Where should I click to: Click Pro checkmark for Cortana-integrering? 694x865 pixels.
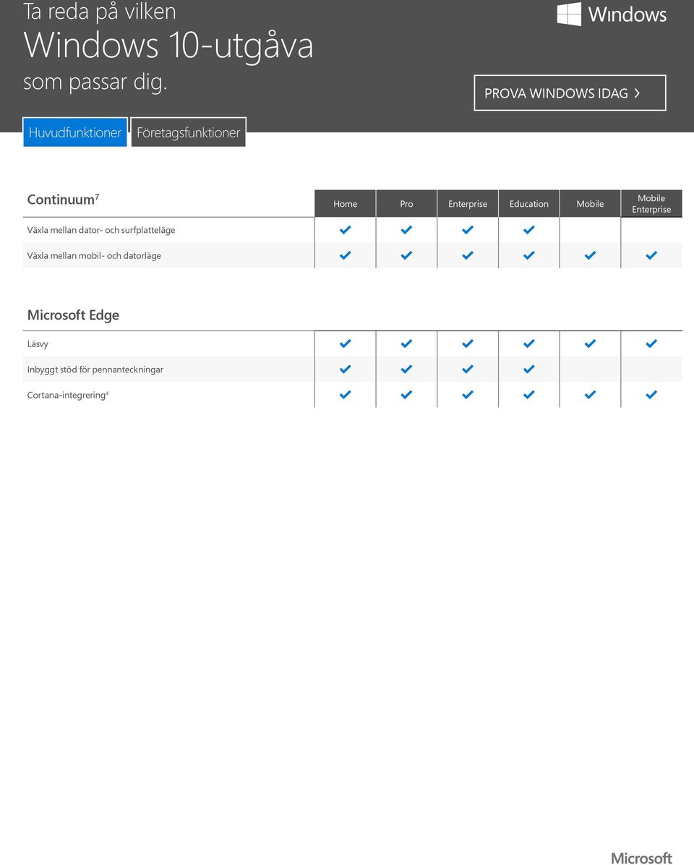coord(406,394)
